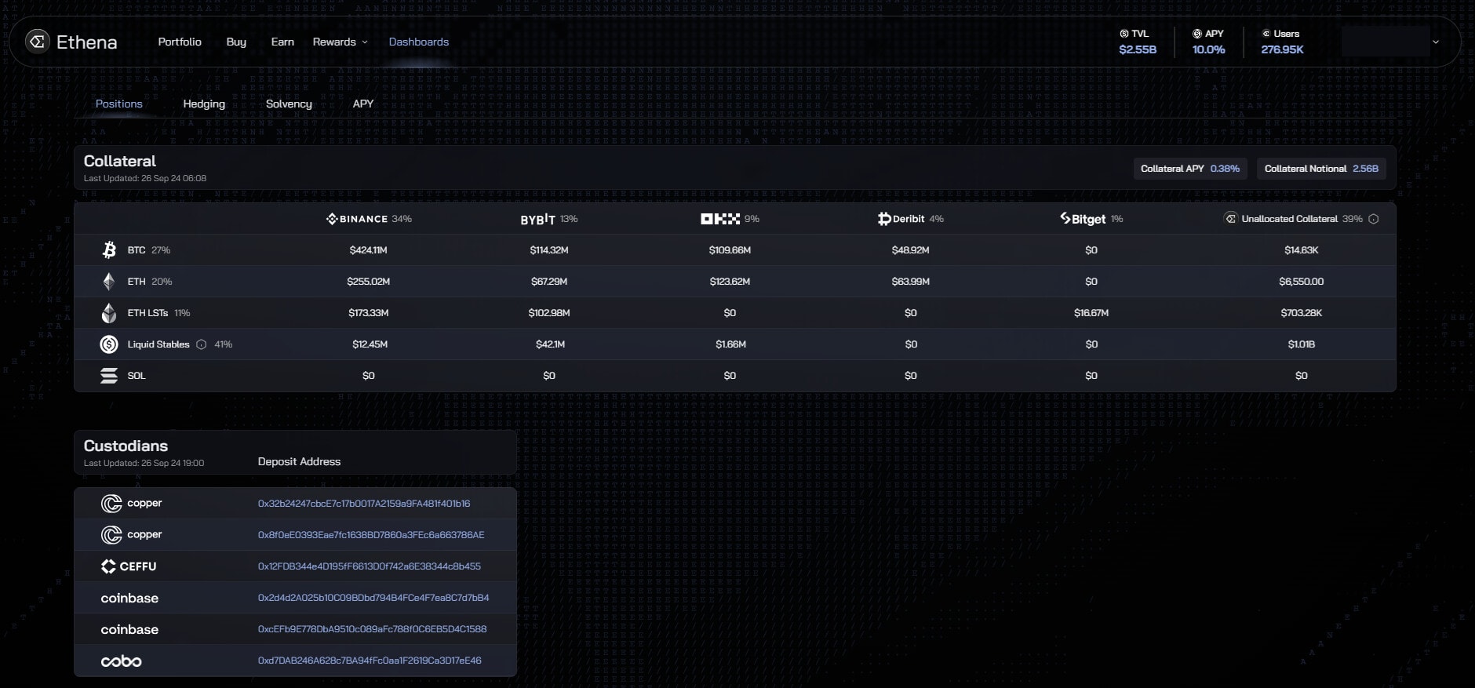Click the Solana icon in SOL row

[x=109, y=376]
